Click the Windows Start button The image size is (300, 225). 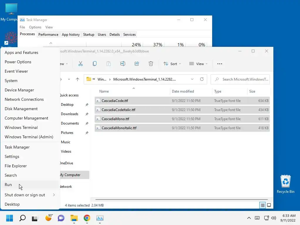[10, 218]
